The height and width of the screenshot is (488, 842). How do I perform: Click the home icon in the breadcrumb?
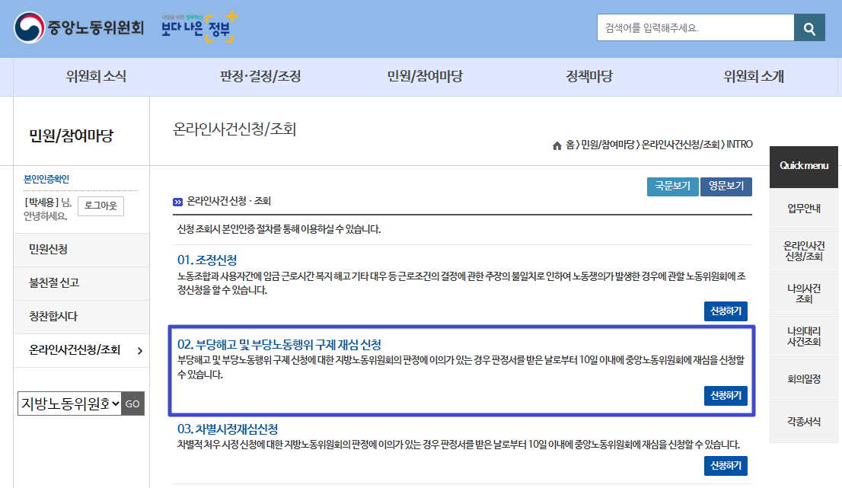[557, 145]
